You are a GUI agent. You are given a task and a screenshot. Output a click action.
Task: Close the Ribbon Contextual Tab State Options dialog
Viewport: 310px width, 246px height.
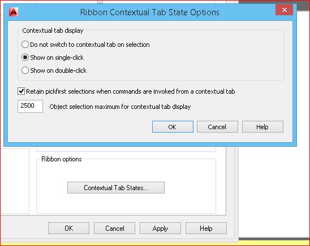point(285,10)
